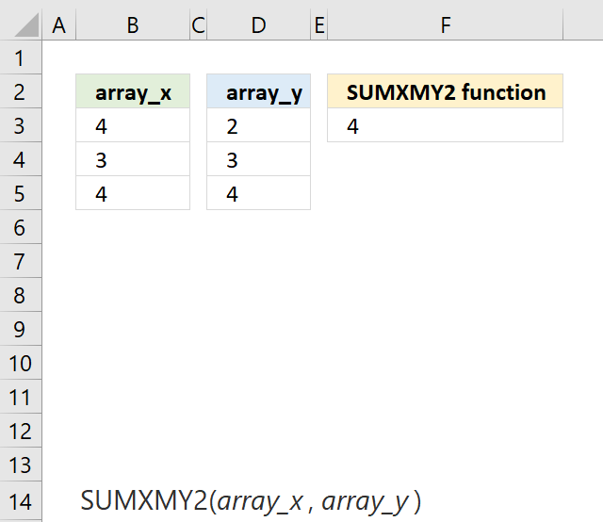Click the array_y header cell
Screen dimensions: 603x522
258,91
